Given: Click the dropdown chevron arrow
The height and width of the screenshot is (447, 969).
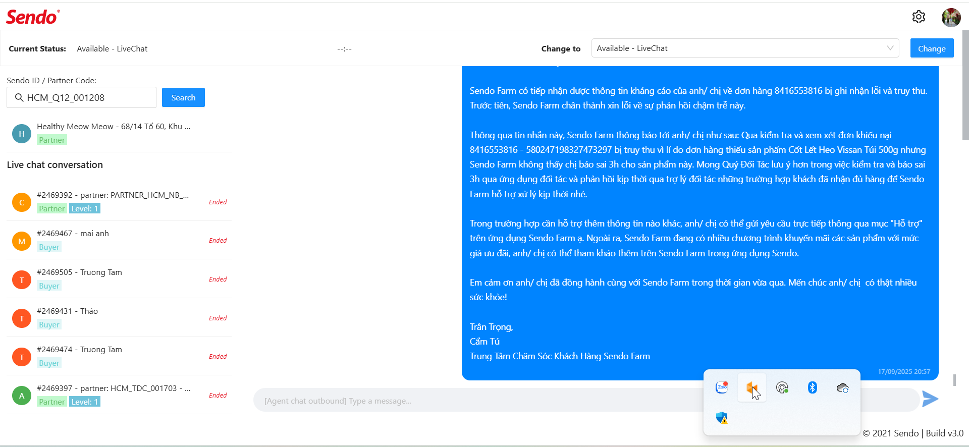Looking at the screenshot, I should 890,48.
